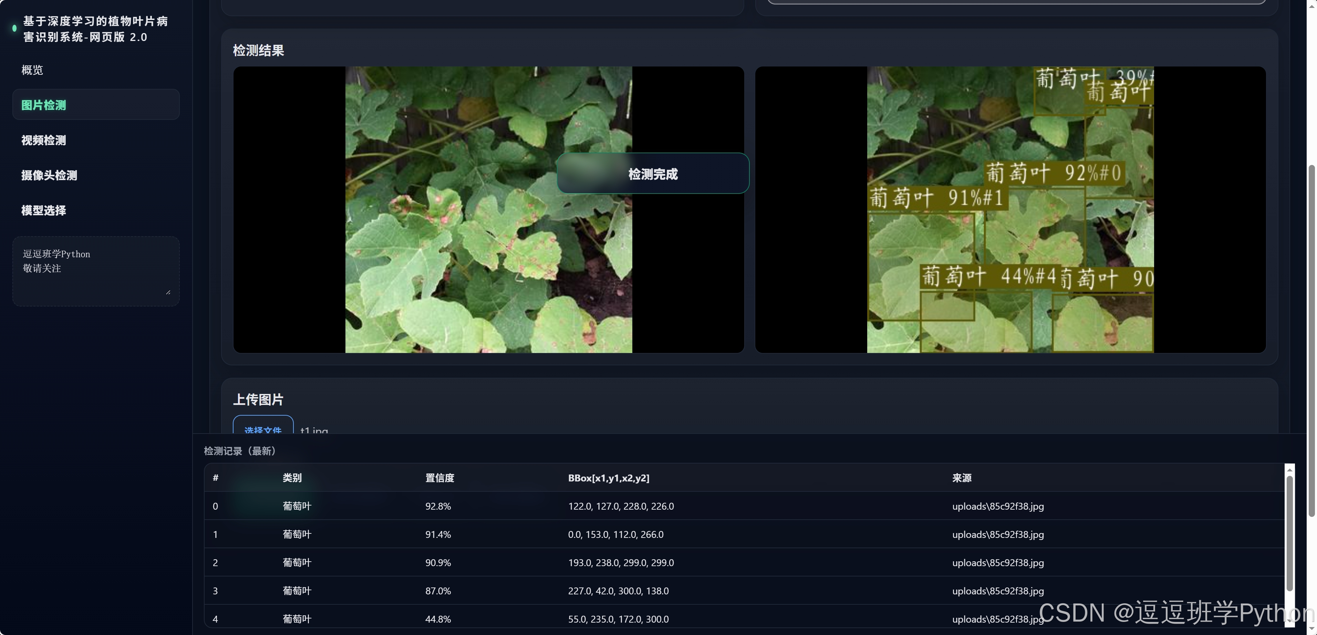This screenshot has width=1317, height=635.
Task: Click the green status dot by title
Action: point(14,29)
